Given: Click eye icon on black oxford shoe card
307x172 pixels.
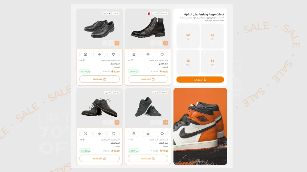Looking at the screenshot, I should tap(99, 54).
